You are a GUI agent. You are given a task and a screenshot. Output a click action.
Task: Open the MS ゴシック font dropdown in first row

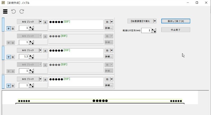(29, 22)
